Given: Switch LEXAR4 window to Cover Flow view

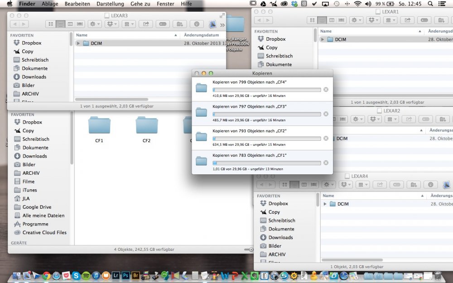Looking at the screenshot, I should click(313, 185).
